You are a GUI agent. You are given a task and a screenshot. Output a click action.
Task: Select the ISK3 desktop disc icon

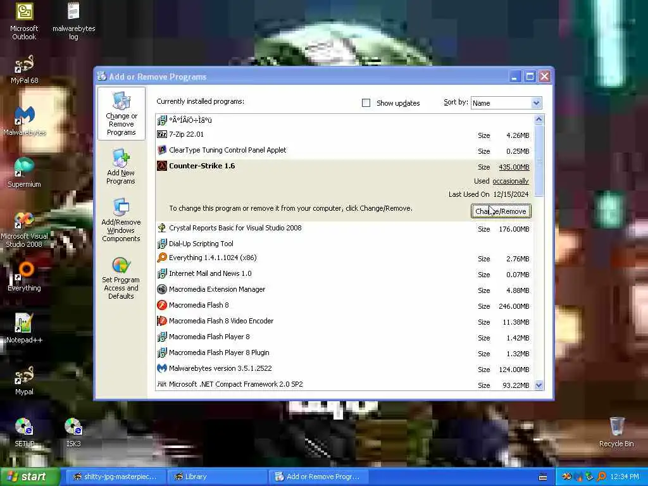click(x=73, y=432)
